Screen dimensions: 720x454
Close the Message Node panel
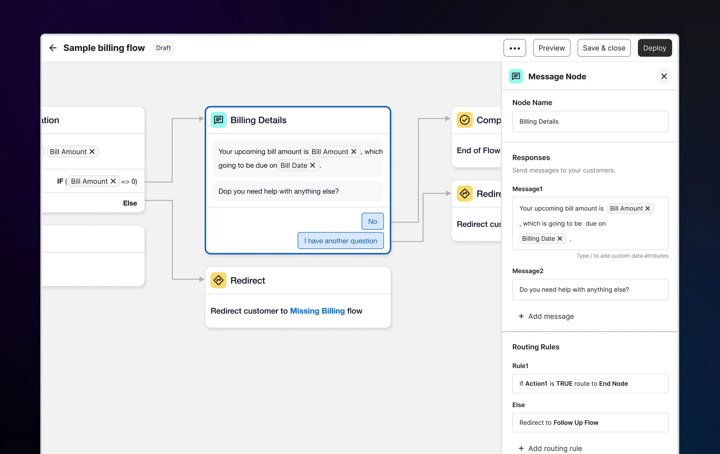(664, 76)
